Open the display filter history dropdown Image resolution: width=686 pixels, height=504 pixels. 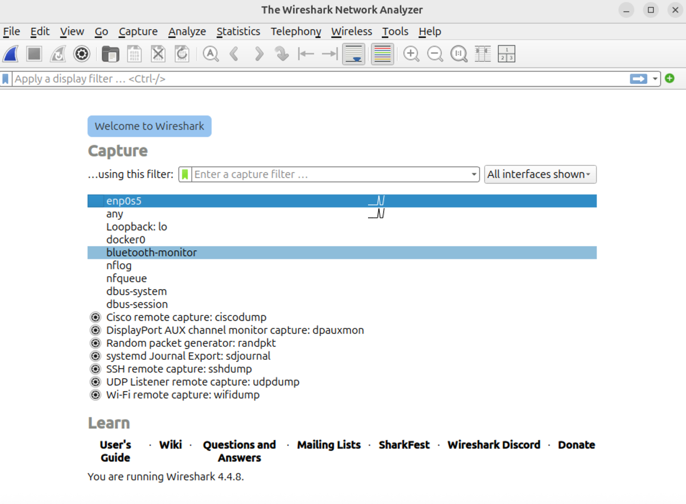[655, 78]
